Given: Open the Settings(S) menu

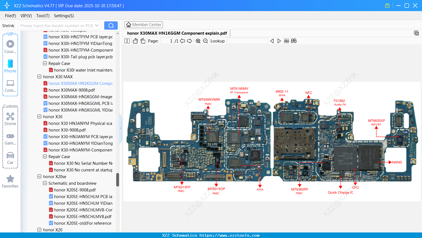Looking at the screenshot, I should [64, 16].
